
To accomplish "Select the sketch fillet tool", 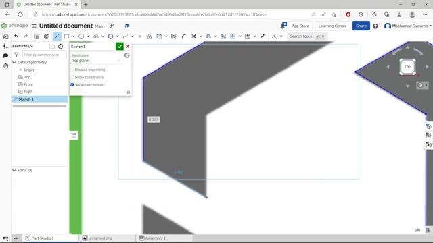I will point(184,36).
